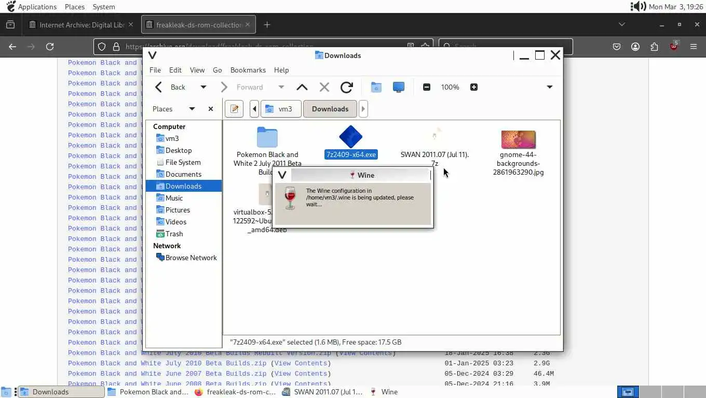The height and width of the screenshot is (398, 706).
Task: Stop loading in the file manager toolbar
Action: coord(324,87)
